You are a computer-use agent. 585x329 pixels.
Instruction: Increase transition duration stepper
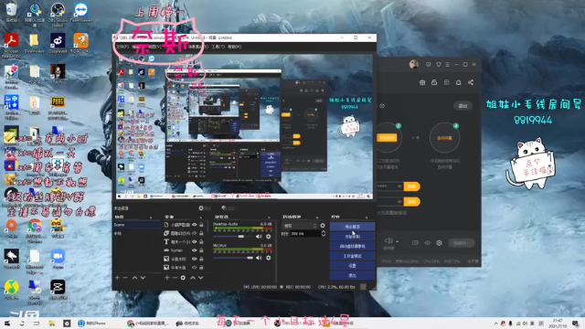click(323, 232)
